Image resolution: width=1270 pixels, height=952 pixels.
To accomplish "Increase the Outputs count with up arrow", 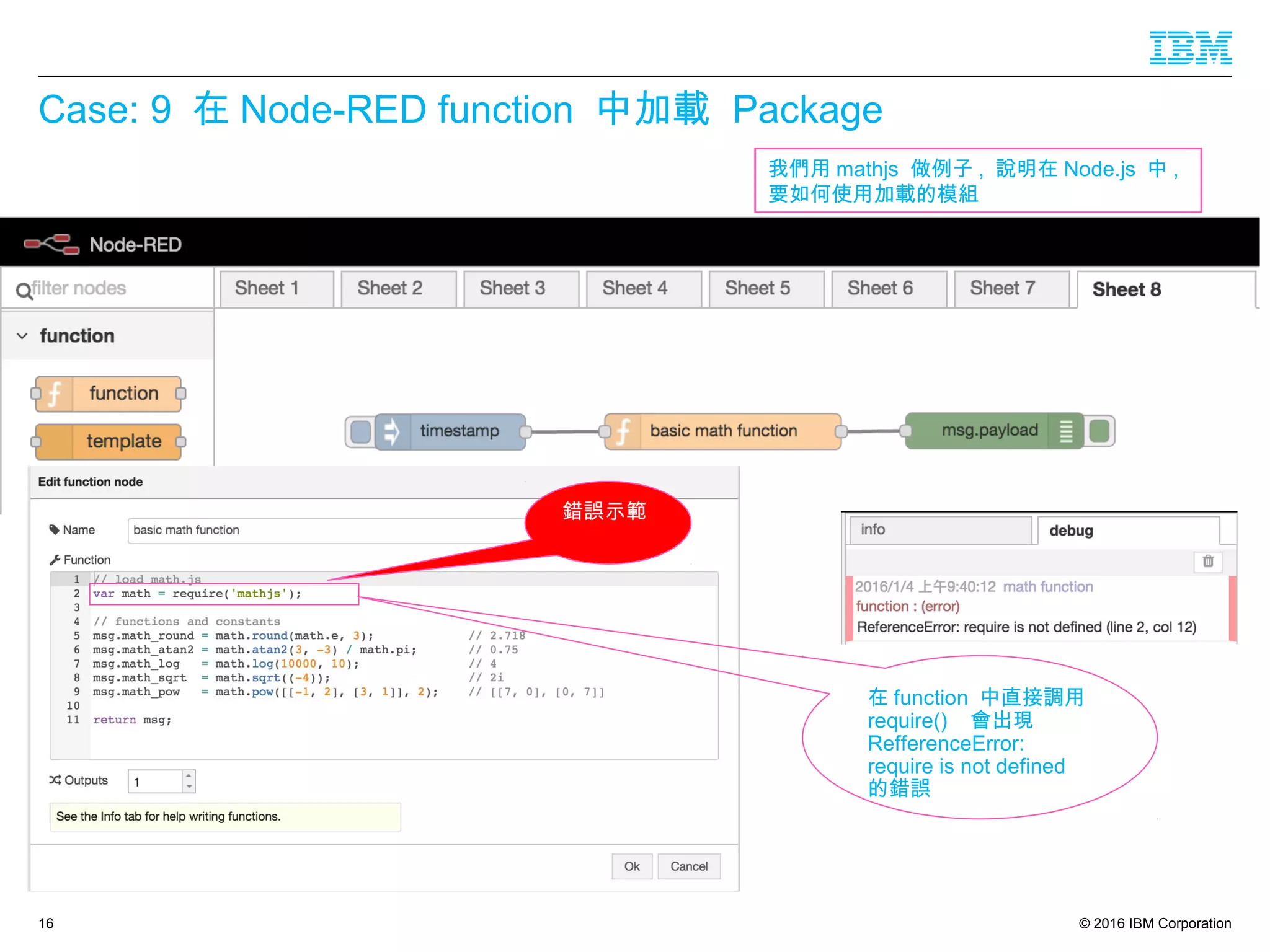I will [189, 776].
